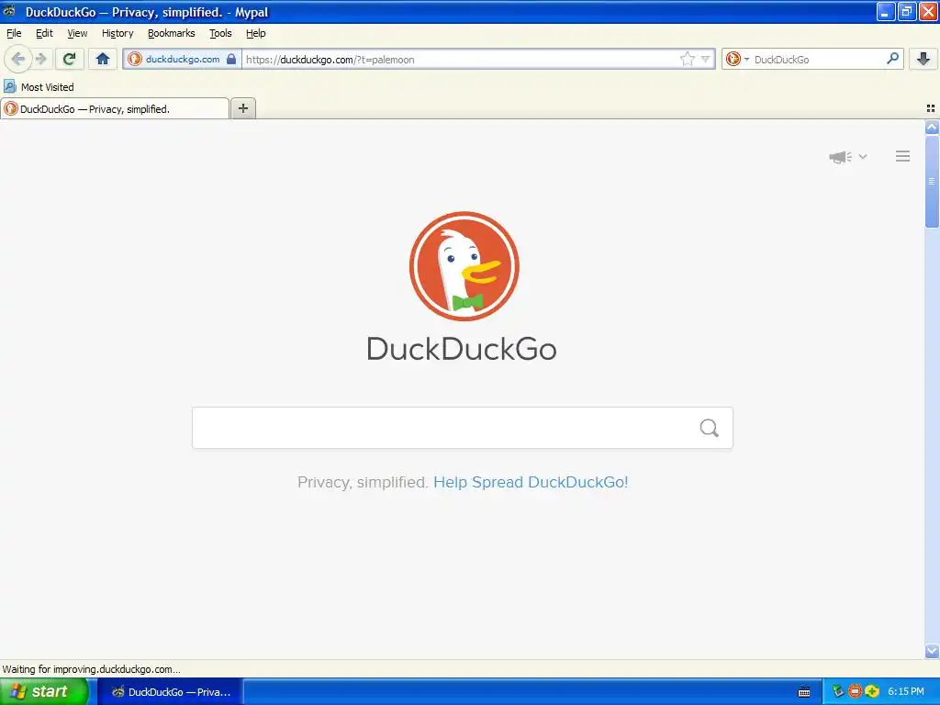This screenshot has width=940, height=705.
Task: Open the File menu
Action: point(14,33)
